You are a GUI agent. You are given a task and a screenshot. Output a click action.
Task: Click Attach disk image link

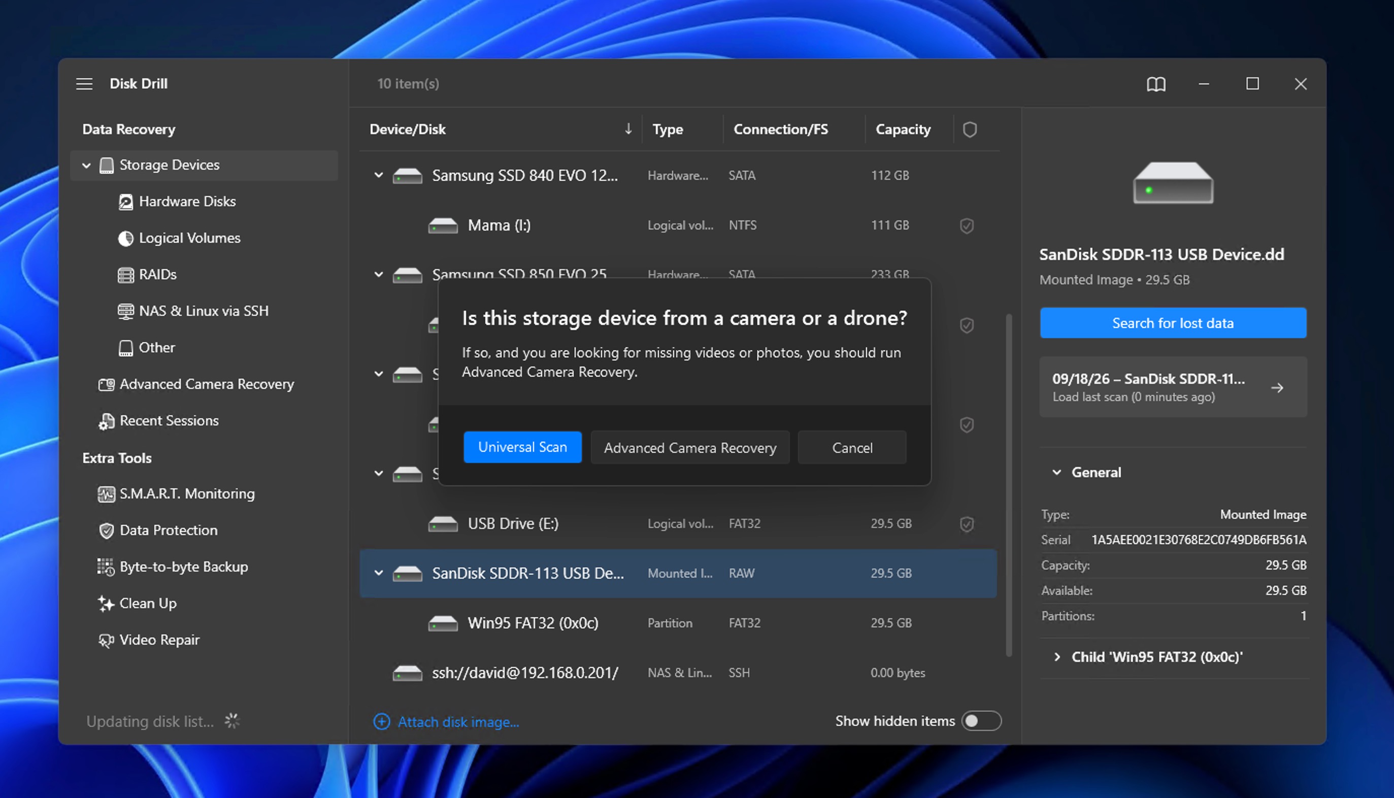tap(458, 722)
